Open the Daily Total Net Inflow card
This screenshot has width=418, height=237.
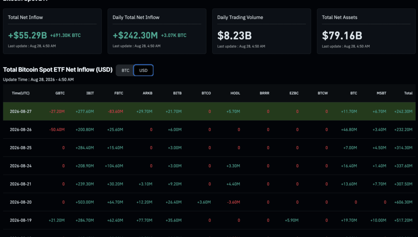click(x=157, y=32)
